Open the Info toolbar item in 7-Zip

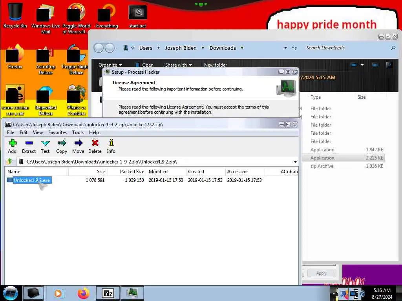[x=111, y=147]
